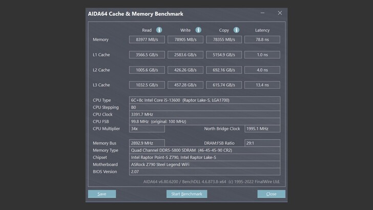373x210 pixels.
Task: Click the BIOS Version label
Action: [x=105, y=172]
